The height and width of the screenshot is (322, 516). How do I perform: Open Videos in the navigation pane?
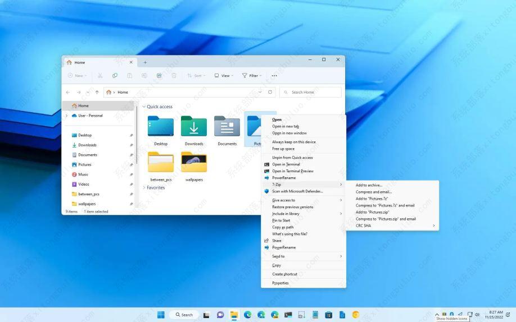pos(84,184)
